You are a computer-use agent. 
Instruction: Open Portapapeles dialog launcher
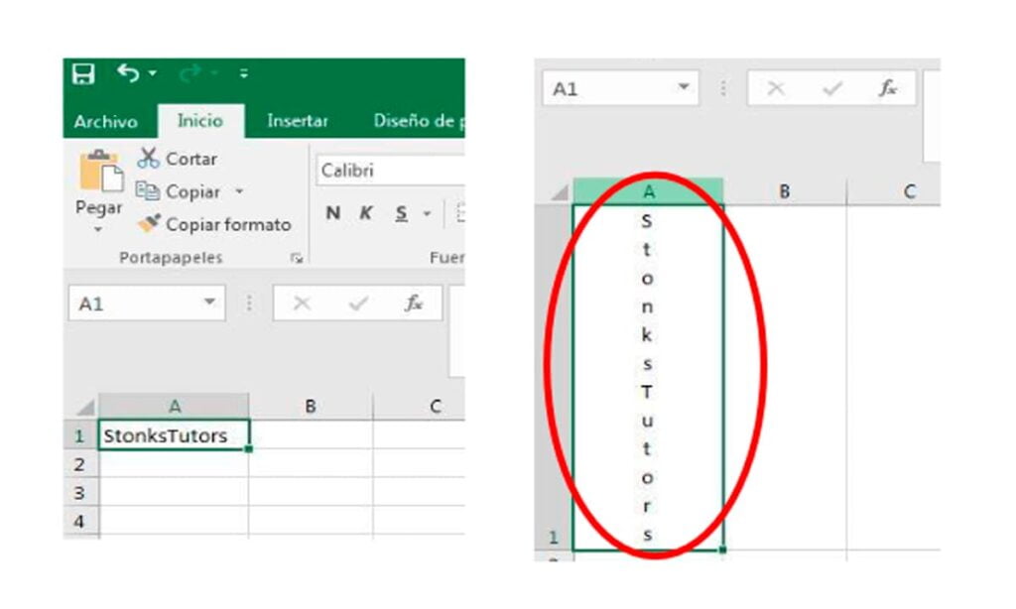[297, 259]
